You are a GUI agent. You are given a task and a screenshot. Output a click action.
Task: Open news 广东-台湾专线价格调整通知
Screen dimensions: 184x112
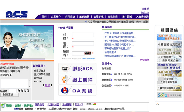click(119, 33)
